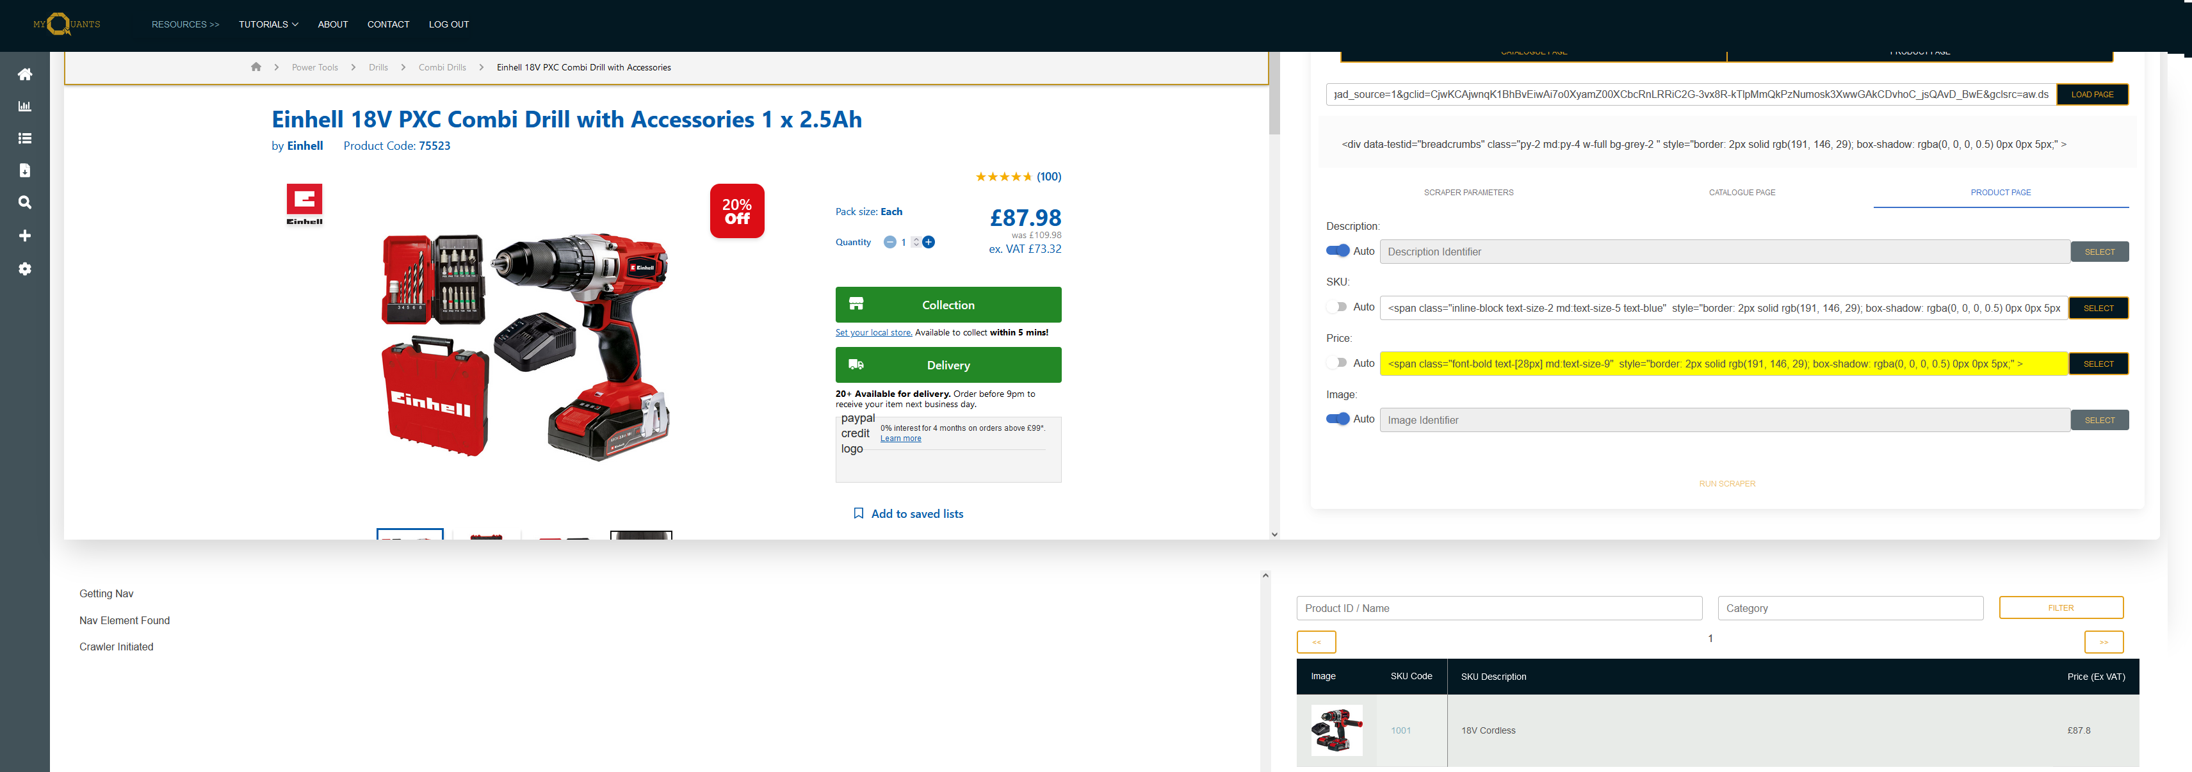This screenshot has height=772, width=2192.
Task: Click the SKU identifier field
Action: (1724, 308)
